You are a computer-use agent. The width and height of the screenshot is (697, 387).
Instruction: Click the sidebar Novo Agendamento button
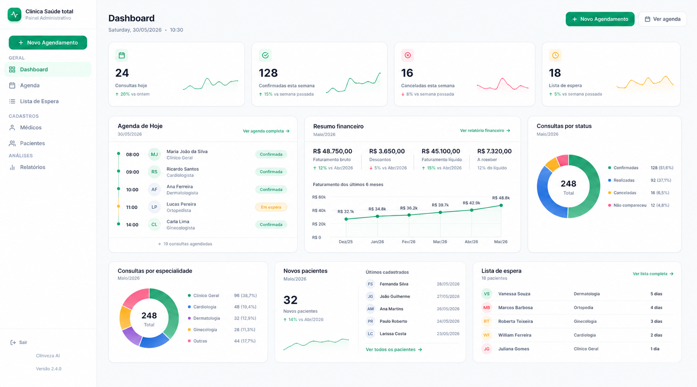tap(48, 43)
